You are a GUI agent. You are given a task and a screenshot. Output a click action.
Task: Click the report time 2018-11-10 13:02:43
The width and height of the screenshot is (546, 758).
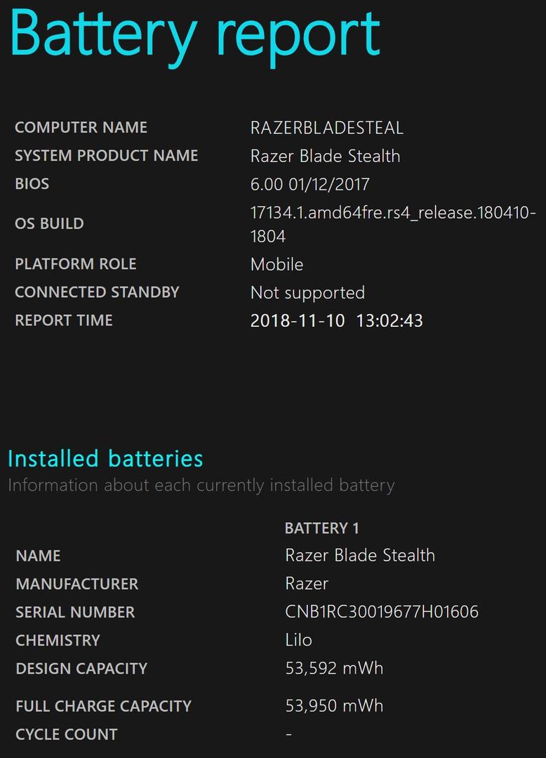tap(336, 321)
